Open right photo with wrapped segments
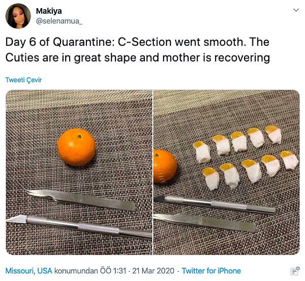305x281 pixels. point(227,172)
